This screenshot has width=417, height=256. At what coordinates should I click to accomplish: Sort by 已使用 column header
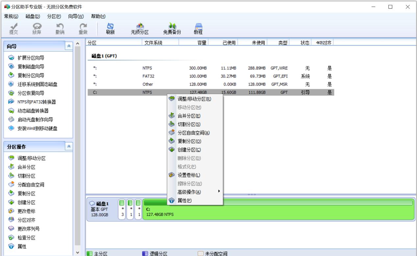(223, 42)
